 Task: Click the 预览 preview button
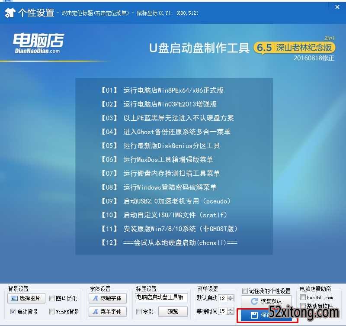pyautogui.click(x=173, y=311)
